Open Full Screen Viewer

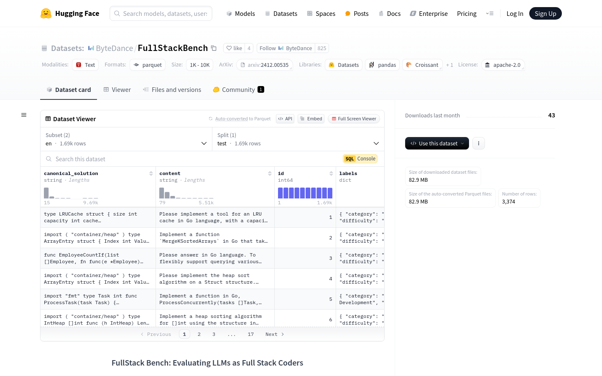(x=354, y=119)
